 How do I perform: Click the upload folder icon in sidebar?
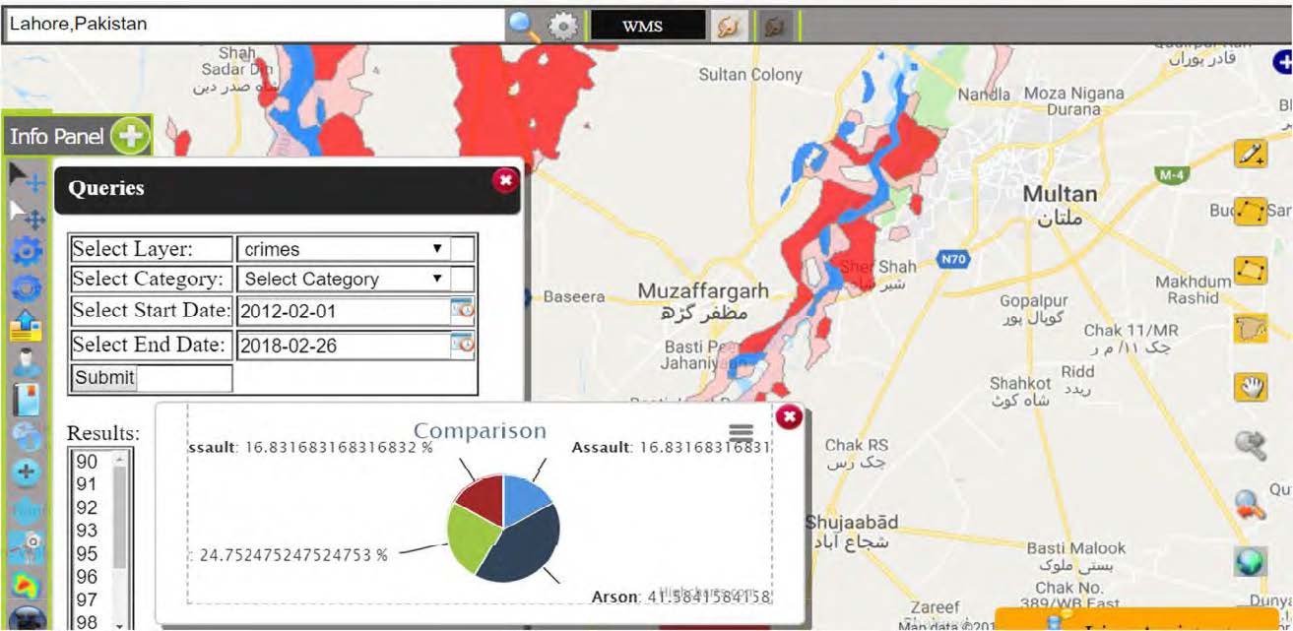click(x=26, y=325)
